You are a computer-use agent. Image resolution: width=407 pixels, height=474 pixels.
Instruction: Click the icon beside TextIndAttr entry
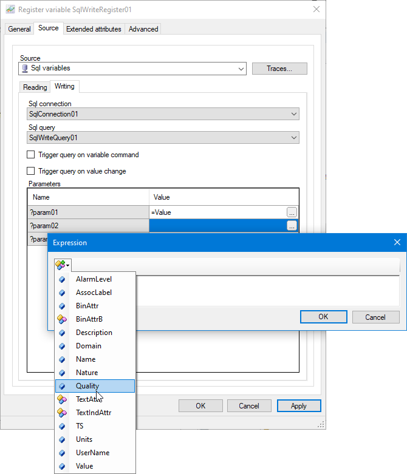tap(62, 413)
